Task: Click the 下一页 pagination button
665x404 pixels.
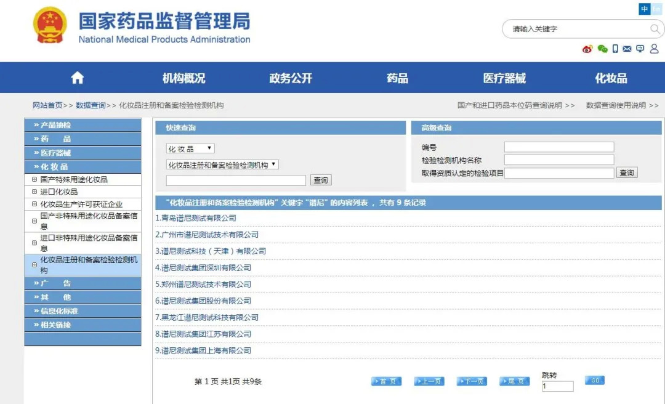Action: [472, 381]
